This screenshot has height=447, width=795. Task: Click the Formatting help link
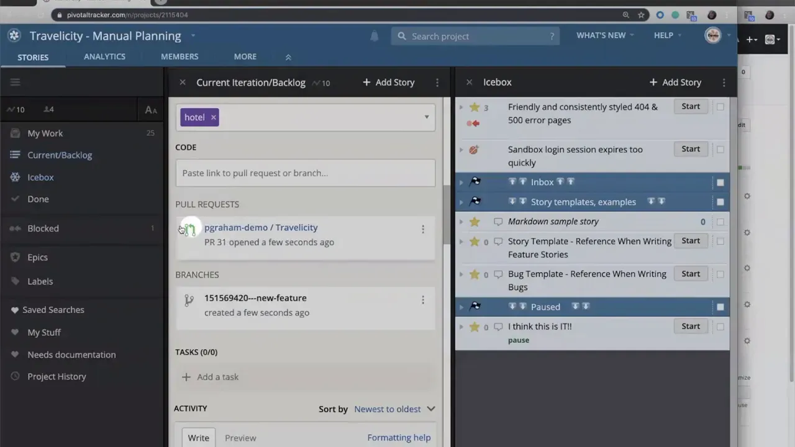click(x=399, y=437)
